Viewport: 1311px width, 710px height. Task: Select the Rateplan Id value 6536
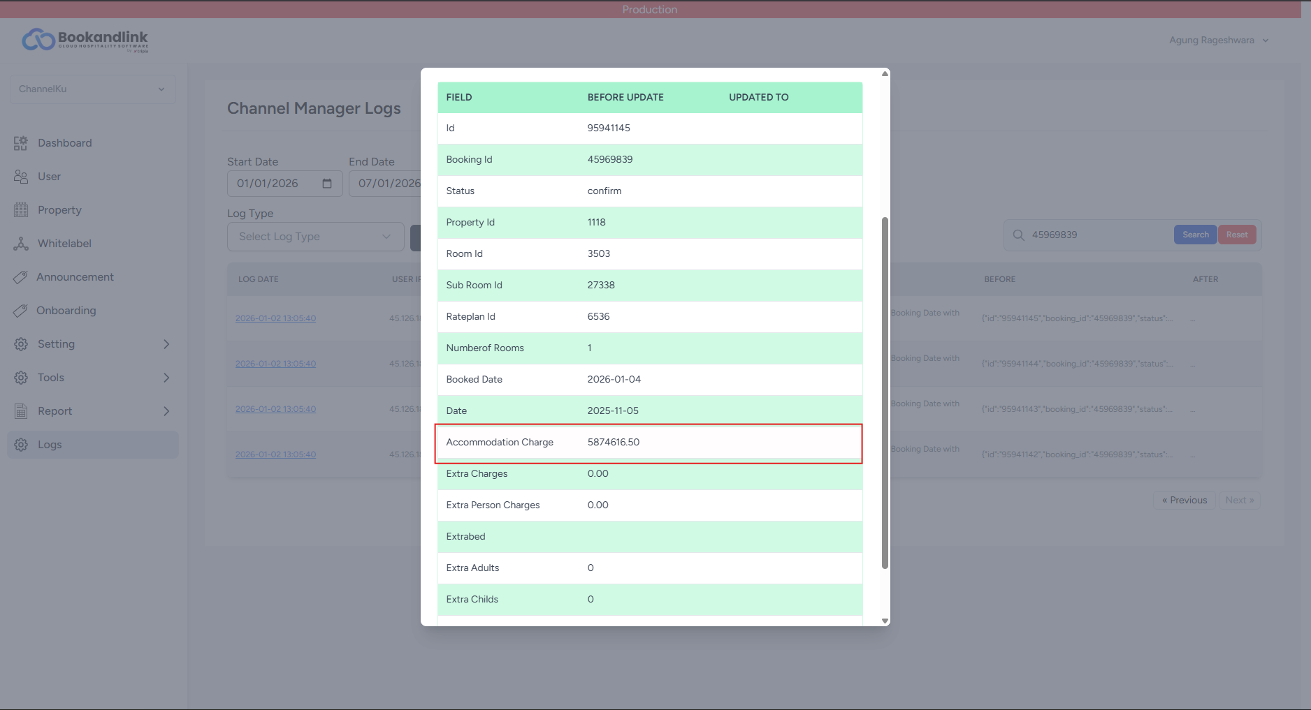coord(599,317)
